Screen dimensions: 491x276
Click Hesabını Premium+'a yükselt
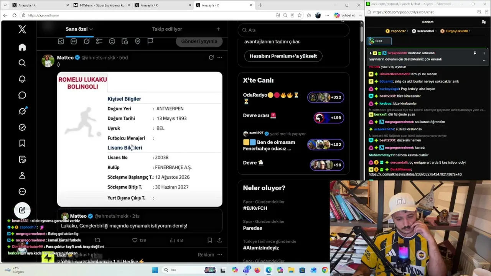[283, 56]
